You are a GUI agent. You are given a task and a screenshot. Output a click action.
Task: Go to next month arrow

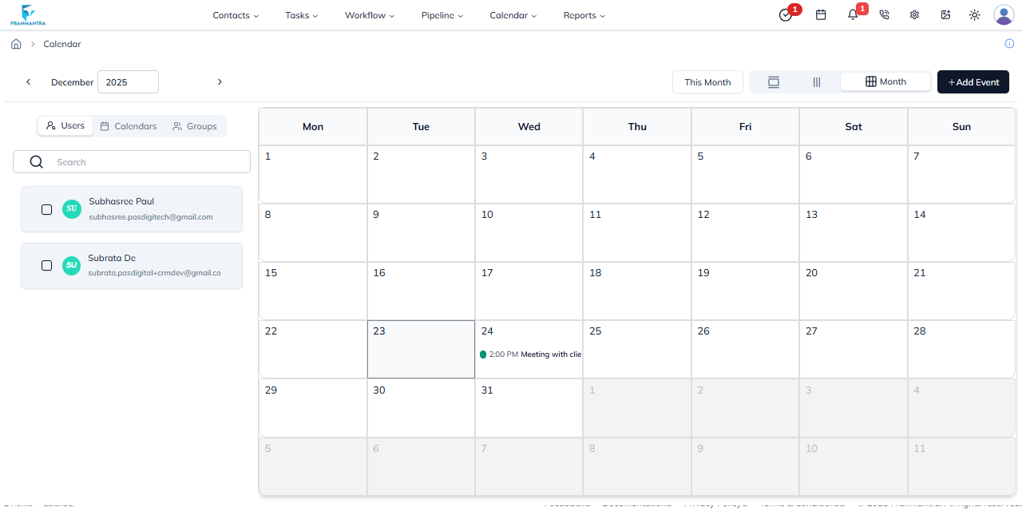[220, 81]
